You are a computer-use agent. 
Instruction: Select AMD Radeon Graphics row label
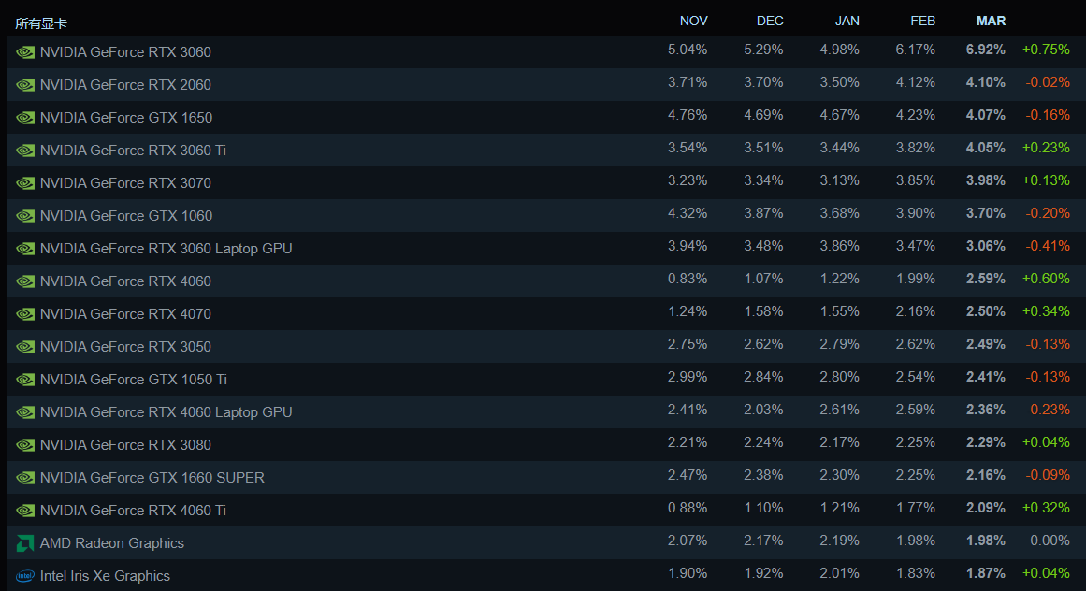(112, 543)
